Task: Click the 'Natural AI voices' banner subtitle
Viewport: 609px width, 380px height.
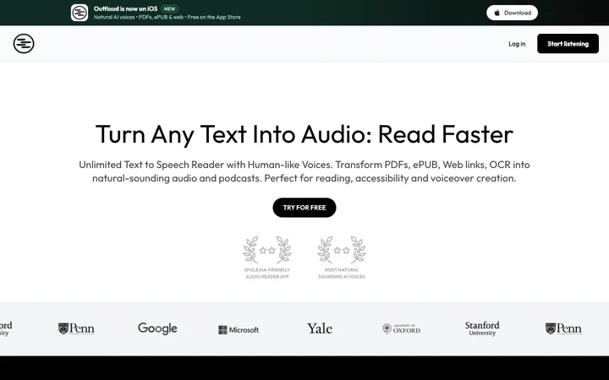Action: pyautogui.click(x=167, y=17)
